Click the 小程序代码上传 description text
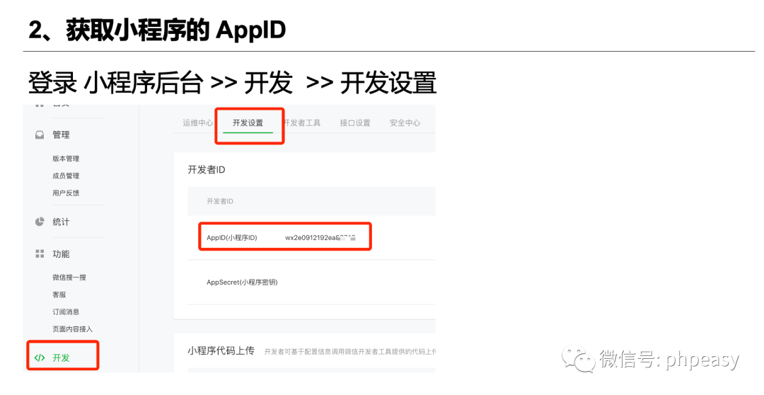The height and width of the screenshot is (395, 764). [350, 351]
